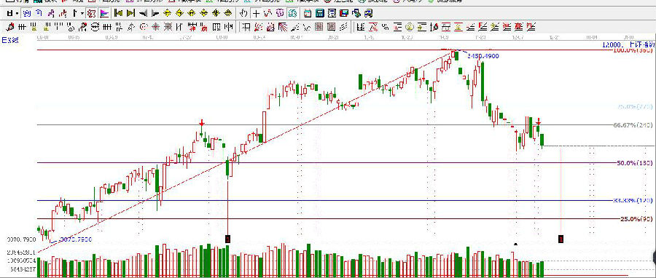Click the 50.0% retracement level label
The image size is (656, 278).
(634, 163)
